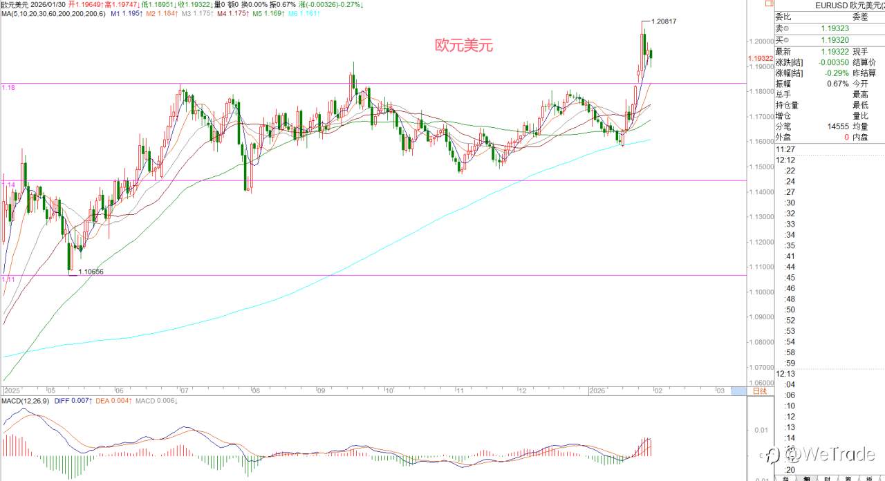Click the DIFF 0.007 value label

coord(72,402)
